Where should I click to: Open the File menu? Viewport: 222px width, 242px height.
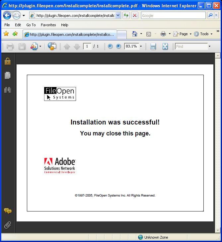coord(7,25)
